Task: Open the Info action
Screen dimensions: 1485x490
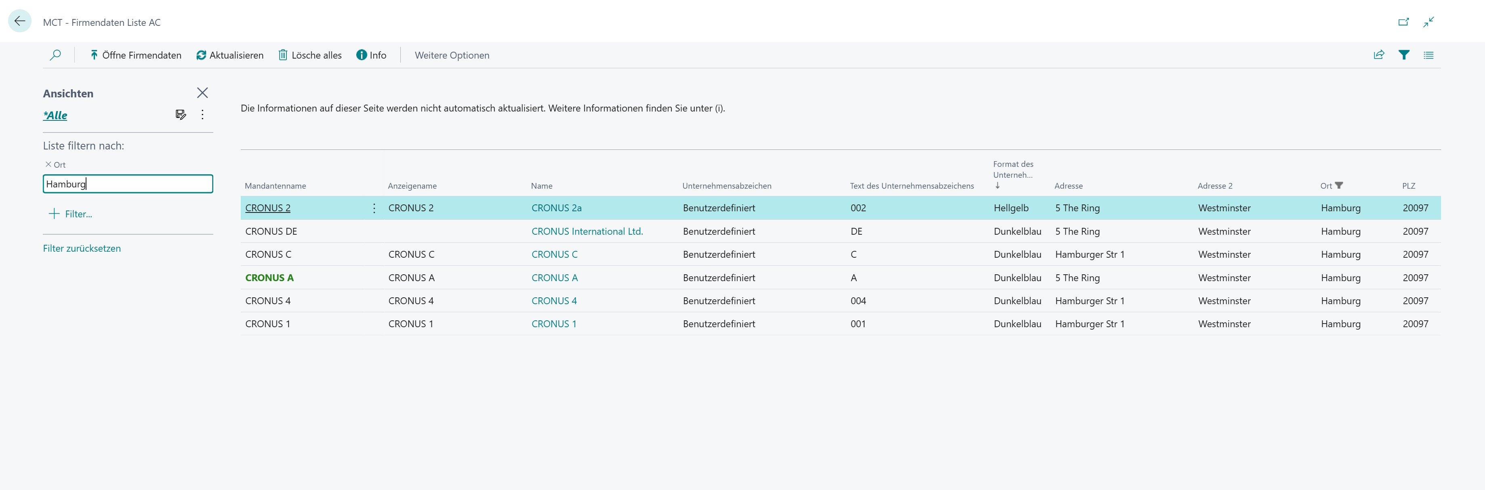Action: coord(371,55)
